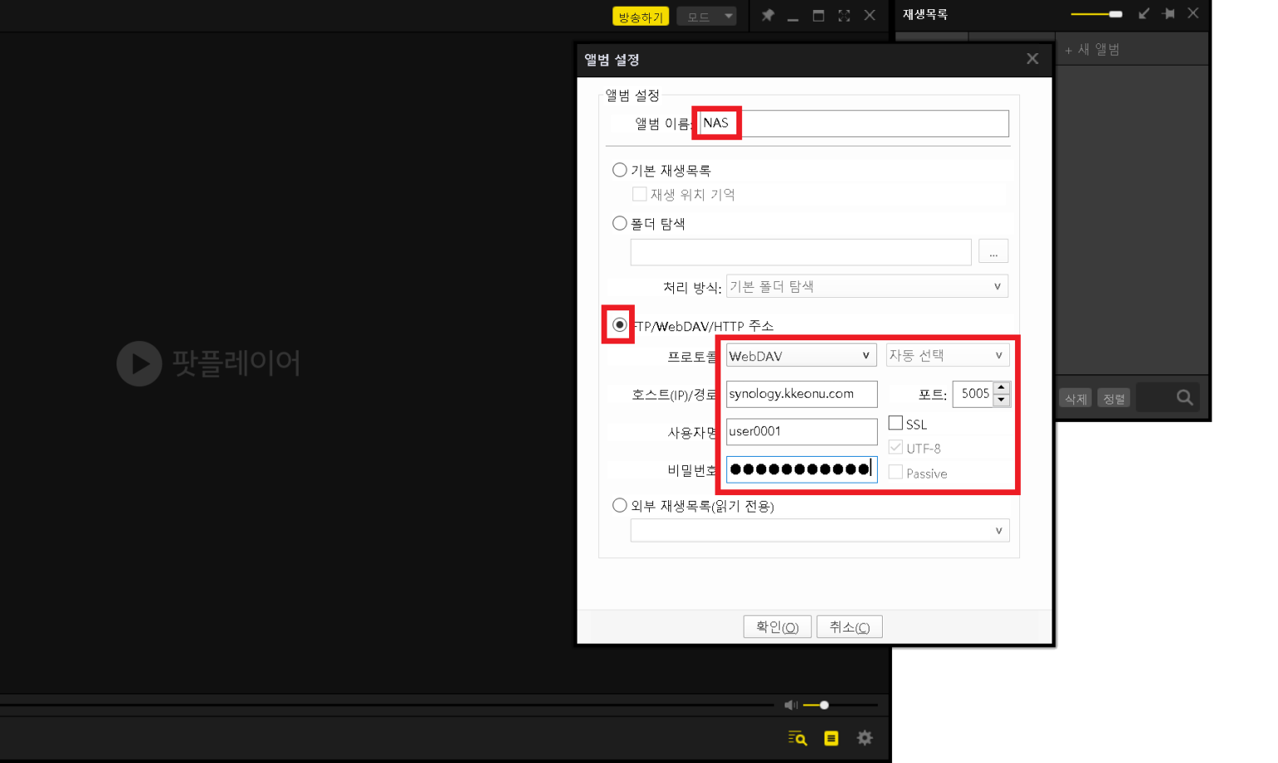
Task: Pin the PotPlayer main window on top
Action: click(768, 15)
